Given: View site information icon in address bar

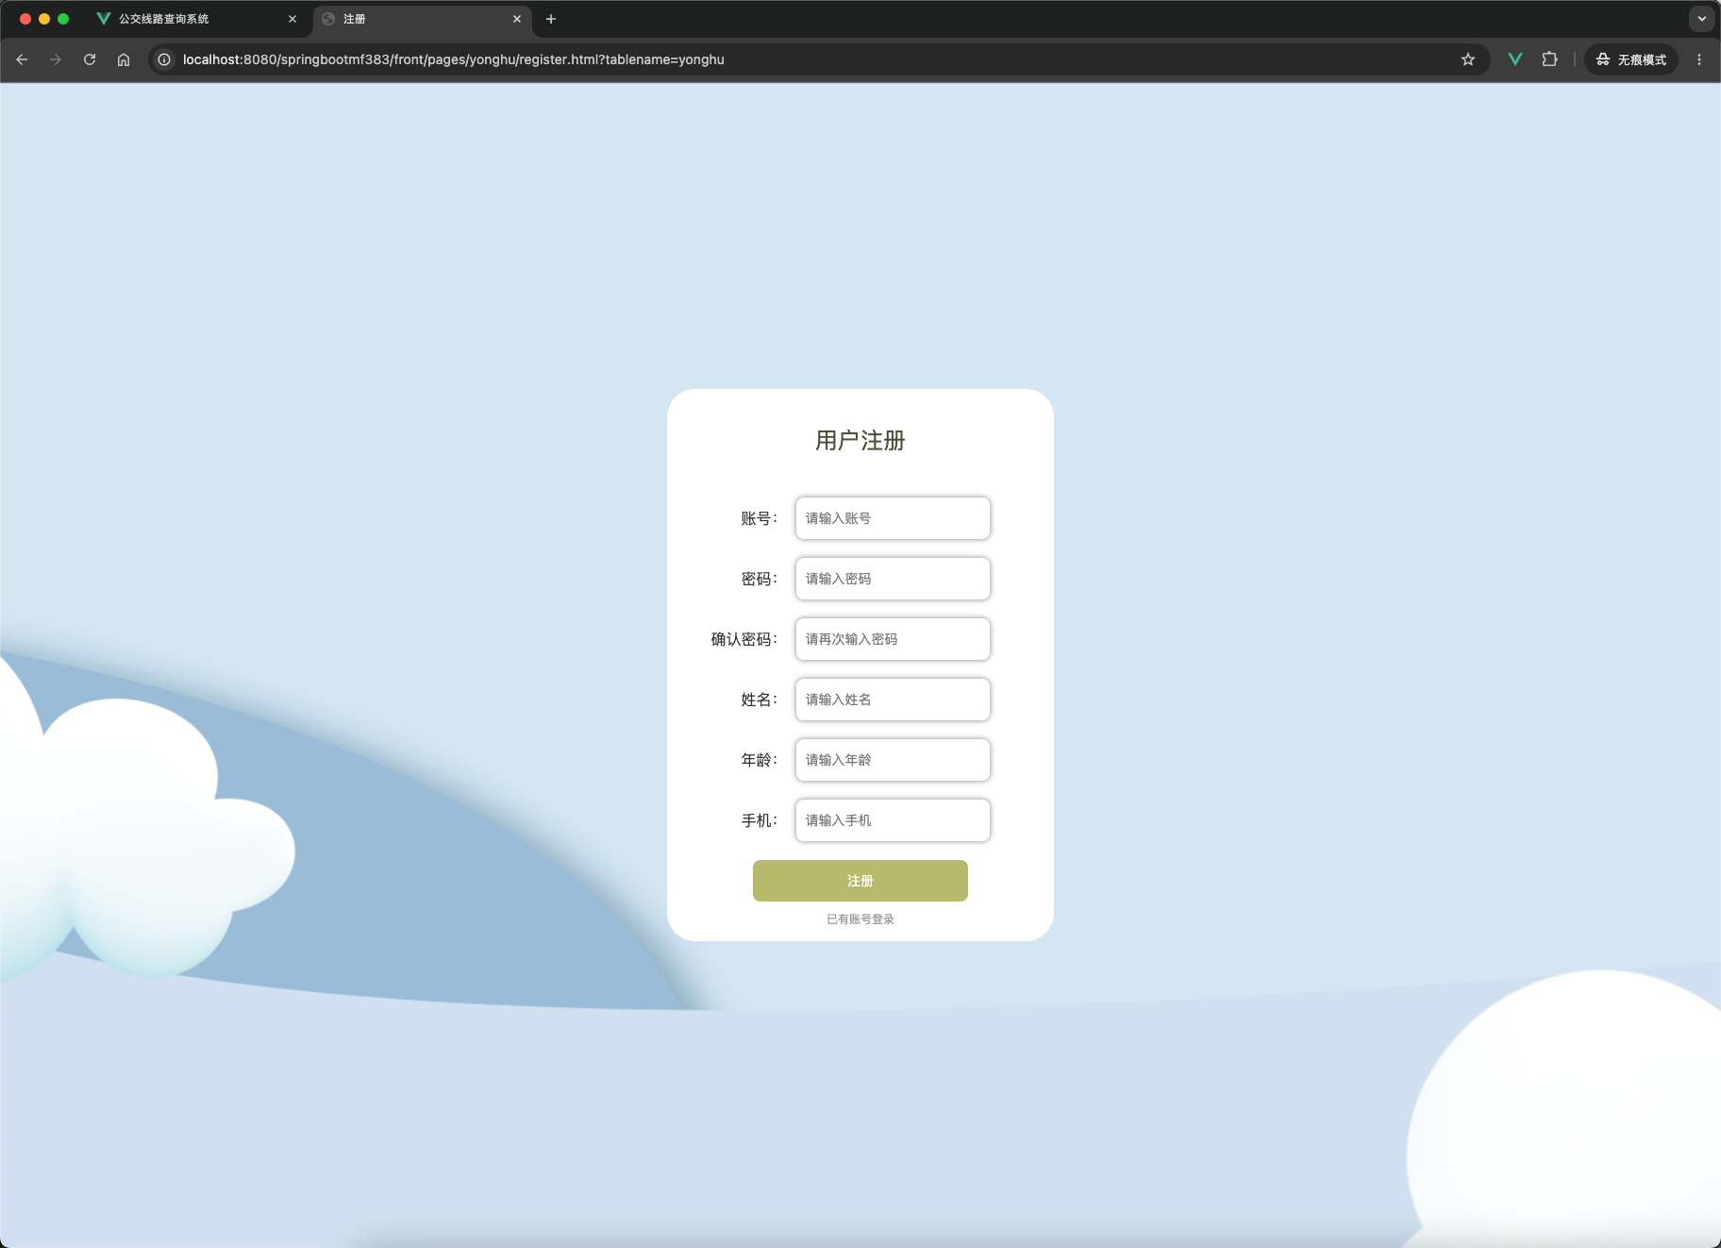Looking at the screenshot, I should click(164, 59).
